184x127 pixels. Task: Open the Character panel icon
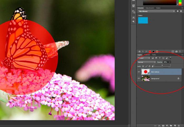pos(134,18)
